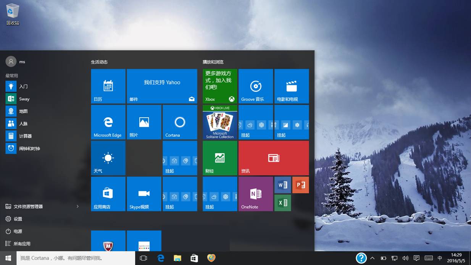Click 电源 power option
Image resolution: width=471 pixels, height=265 pixels.
[18, 231]
